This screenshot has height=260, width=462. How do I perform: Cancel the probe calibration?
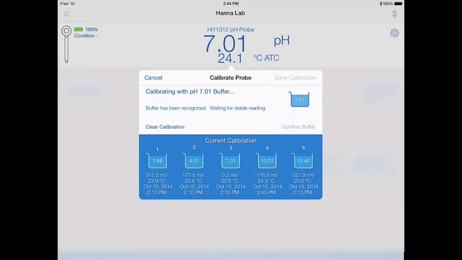tap(153, 78)
